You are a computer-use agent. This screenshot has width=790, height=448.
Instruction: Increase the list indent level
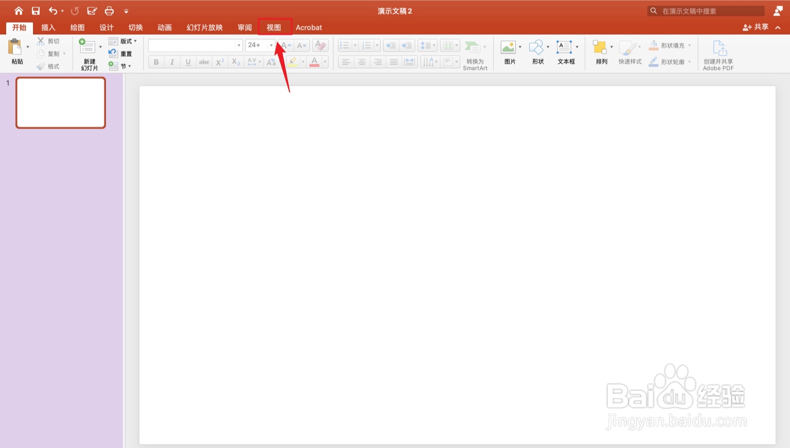click(407, 45)
